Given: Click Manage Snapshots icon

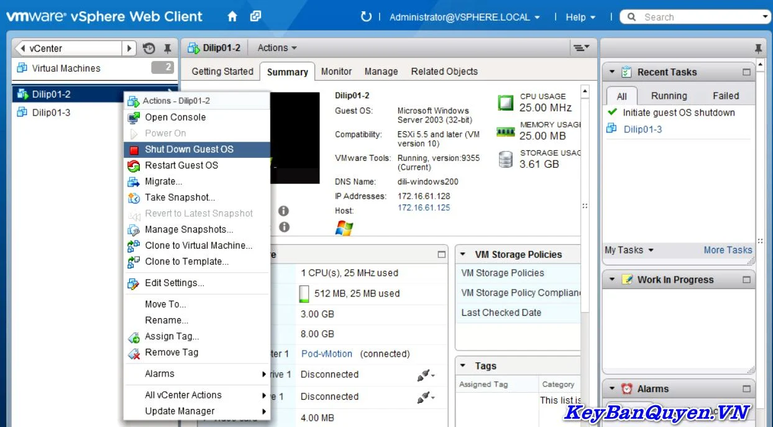Looking at the screenshot, I should (x=134, y=230).
